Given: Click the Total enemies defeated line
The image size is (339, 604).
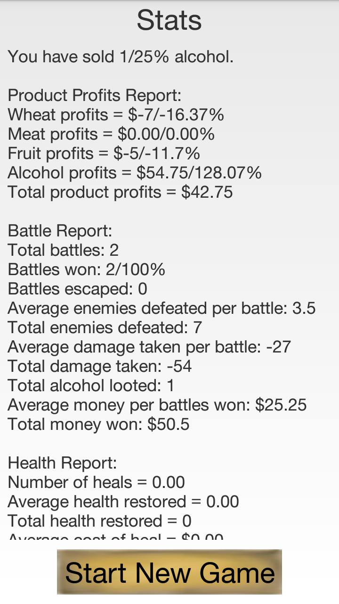Looking at the screenshot, I should pos(105,327).
